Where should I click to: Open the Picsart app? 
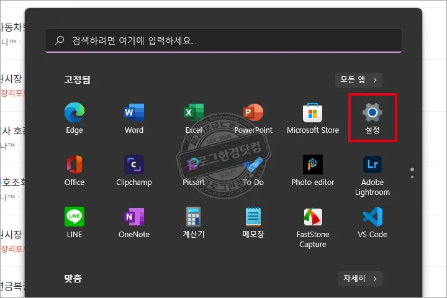pyautogui.click(x=194, y=170)
